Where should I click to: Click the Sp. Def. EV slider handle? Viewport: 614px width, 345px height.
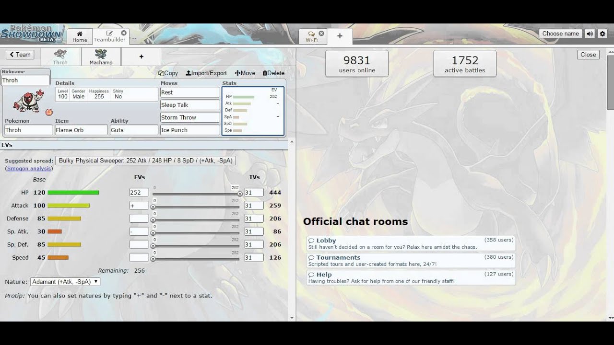153,246
